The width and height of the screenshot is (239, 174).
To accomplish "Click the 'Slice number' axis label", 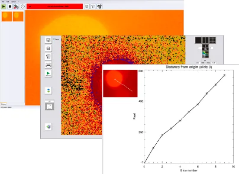I will 189,171.
